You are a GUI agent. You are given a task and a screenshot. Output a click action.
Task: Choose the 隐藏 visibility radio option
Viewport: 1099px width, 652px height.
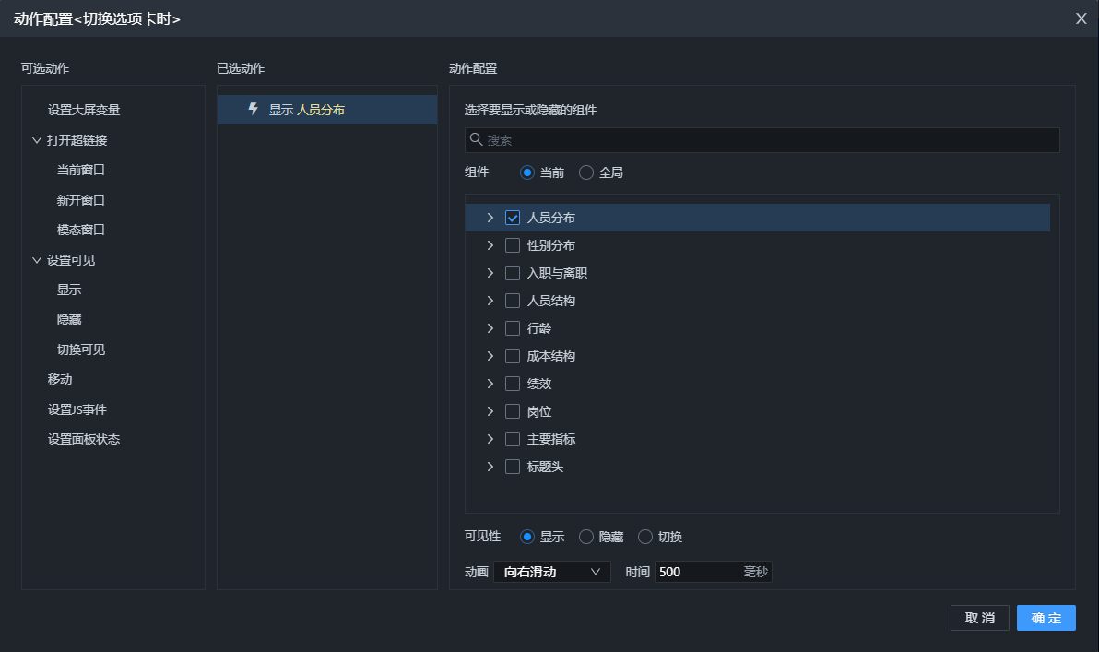tap(586, 537)
